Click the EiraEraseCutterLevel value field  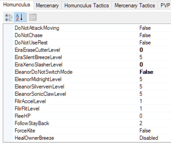(x=154, y=50)
